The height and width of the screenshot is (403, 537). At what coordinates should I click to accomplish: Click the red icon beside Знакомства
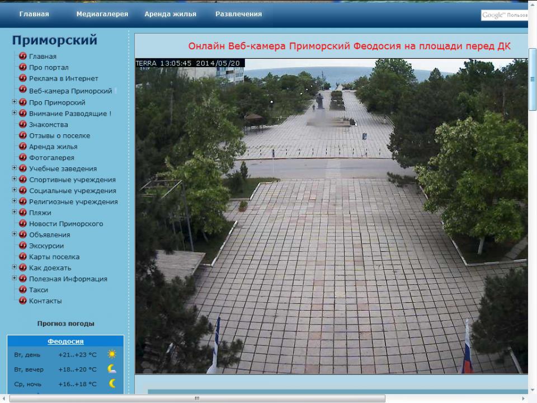coord(23,124)
